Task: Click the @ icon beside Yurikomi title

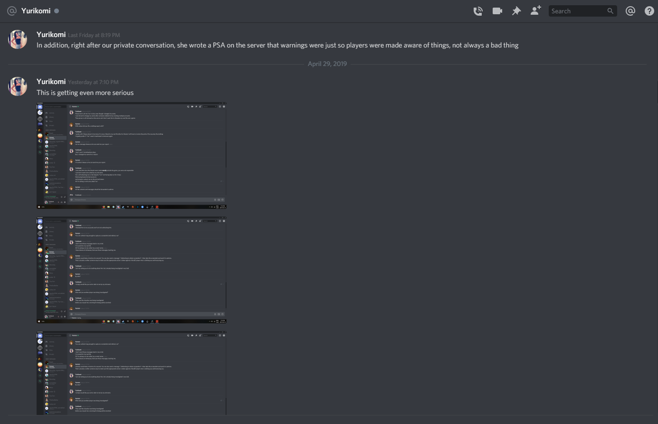Action: 11,10
